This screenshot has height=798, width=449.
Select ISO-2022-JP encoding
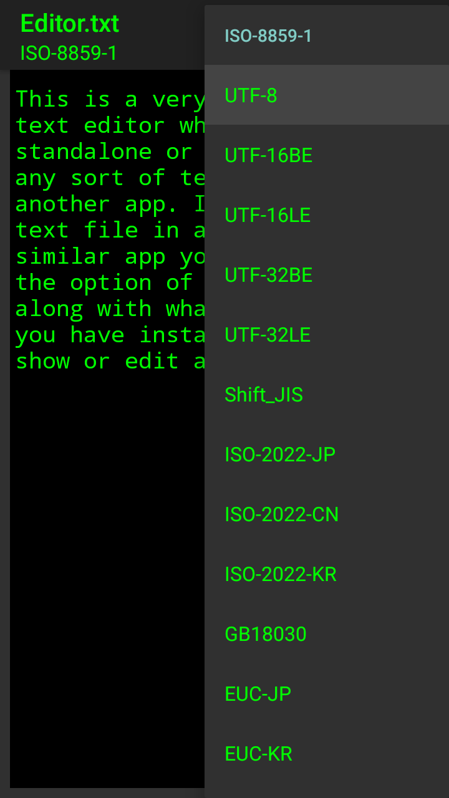coord(327,454)
